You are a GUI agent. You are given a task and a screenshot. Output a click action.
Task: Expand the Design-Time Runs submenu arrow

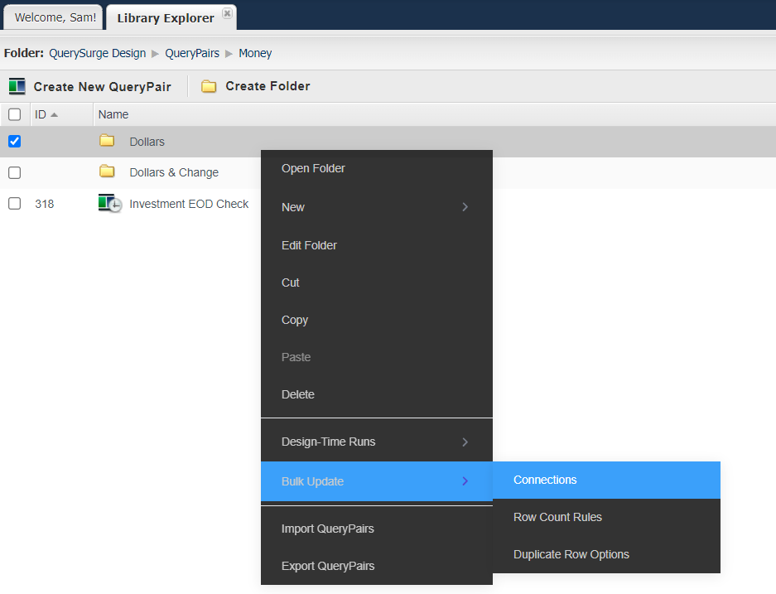click(465, 442)
